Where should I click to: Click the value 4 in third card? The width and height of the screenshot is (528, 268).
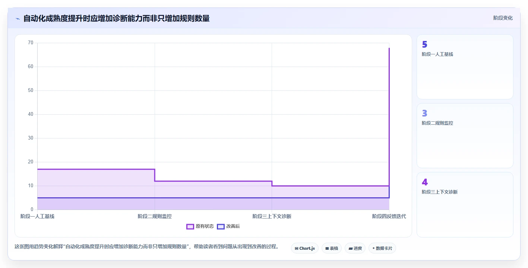[x=425, y=182]
